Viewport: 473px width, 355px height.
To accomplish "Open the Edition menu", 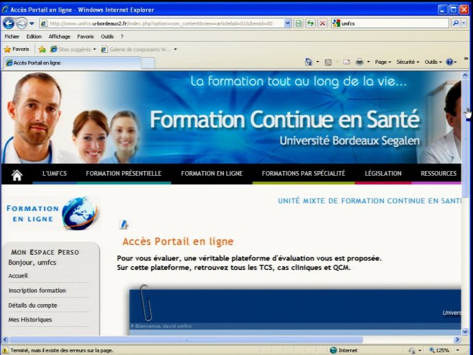I will point(34,36).
